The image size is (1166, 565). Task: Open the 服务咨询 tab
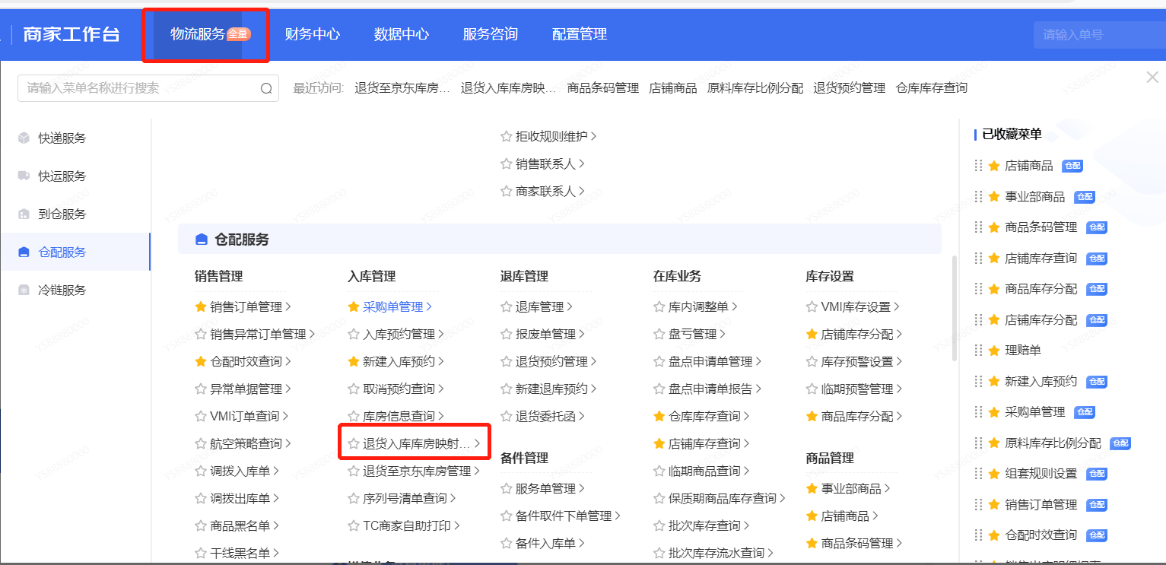coord(491,34)
